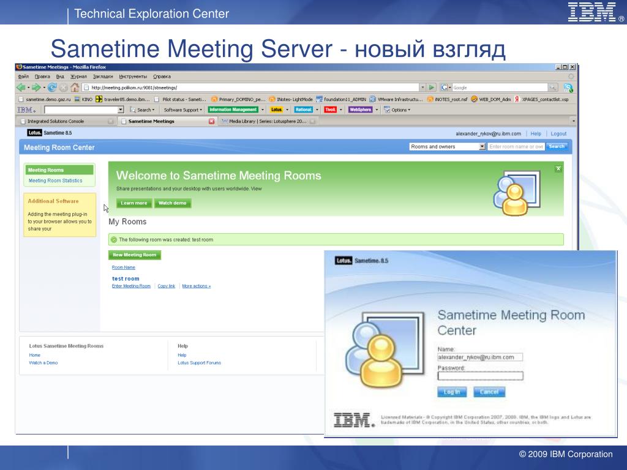Click the green checkmark in the room created message
The width and height of the screenshot is (627, 470).
114,239
